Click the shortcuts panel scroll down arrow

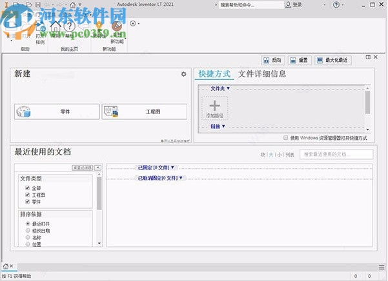pos(368,130)
